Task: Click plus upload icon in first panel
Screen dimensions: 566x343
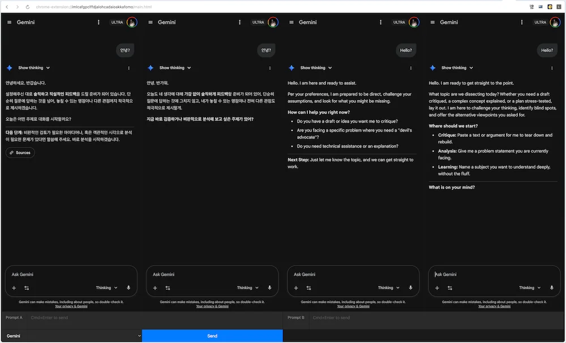Action: (x=14, y=288)
